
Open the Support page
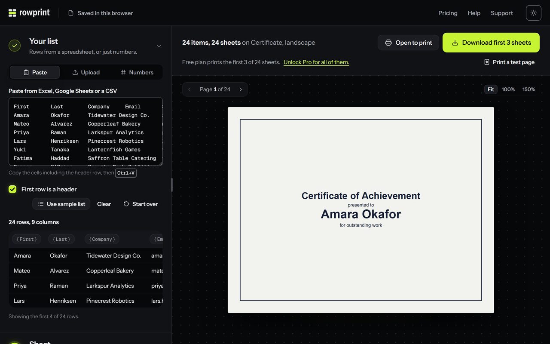pyautogui.click(x=502, y=13)
